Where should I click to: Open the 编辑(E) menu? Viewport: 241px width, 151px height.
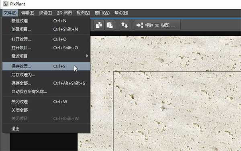click(x=28, y=13)
